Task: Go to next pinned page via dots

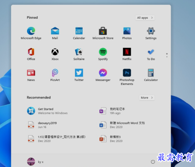Action: (x=167, y=57)
